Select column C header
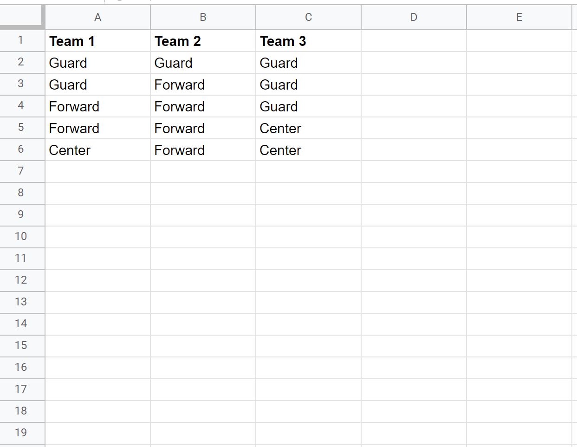 click(308, 17)
